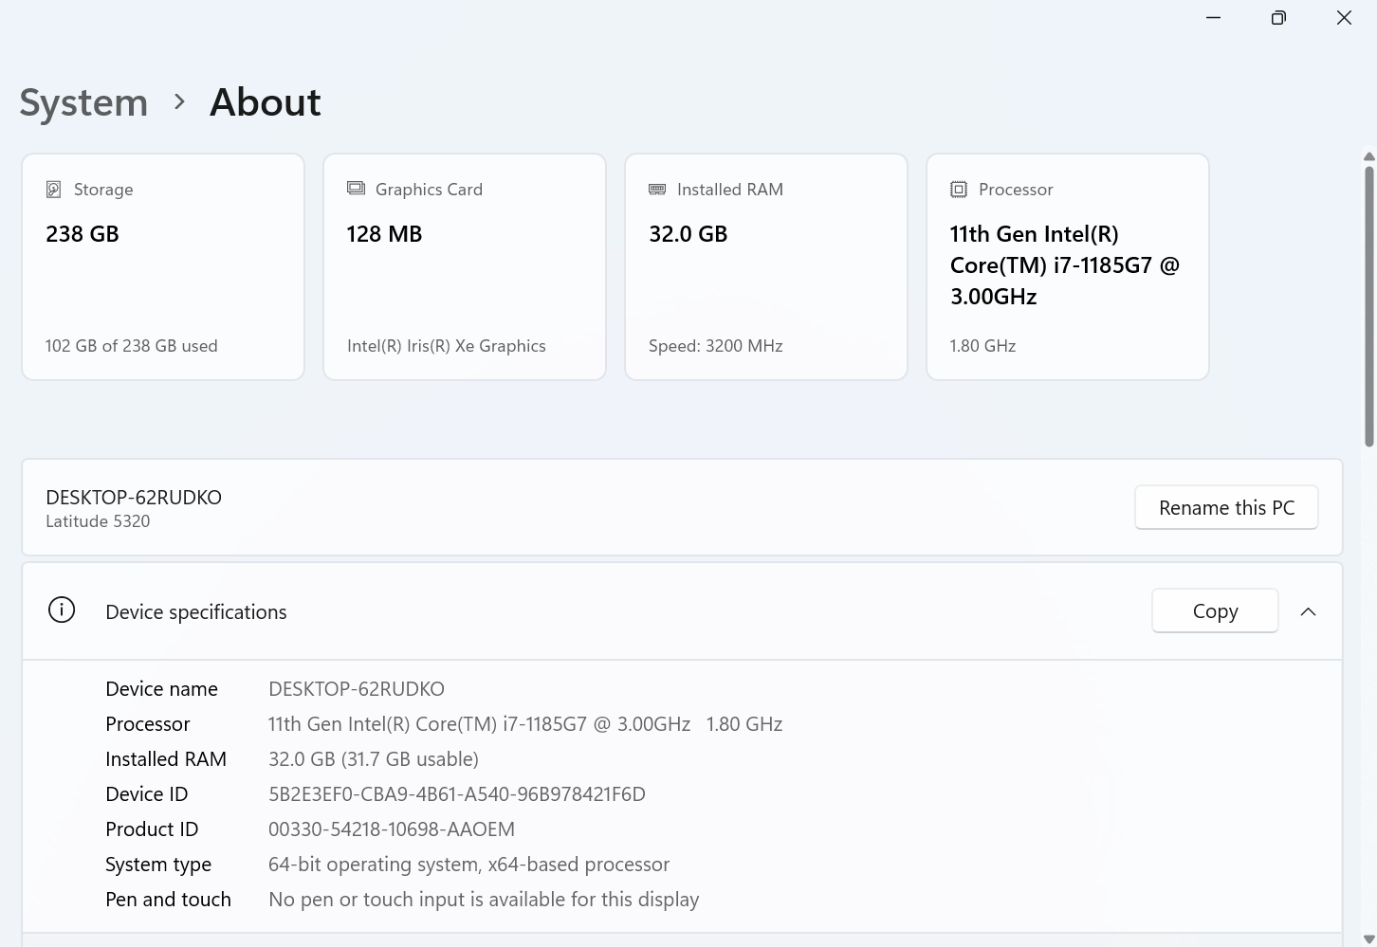Click the scrollbar down arrow
Image resolution: width=1377 pixels, height=947 pixels.
1368,938
